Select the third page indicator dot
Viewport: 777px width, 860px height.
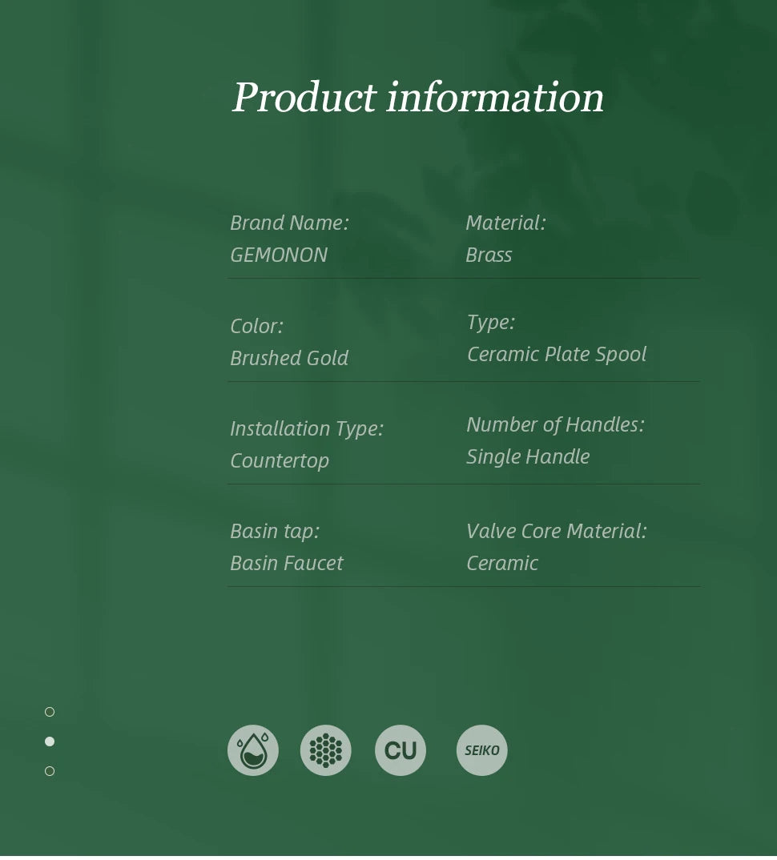tap(50, 771)
